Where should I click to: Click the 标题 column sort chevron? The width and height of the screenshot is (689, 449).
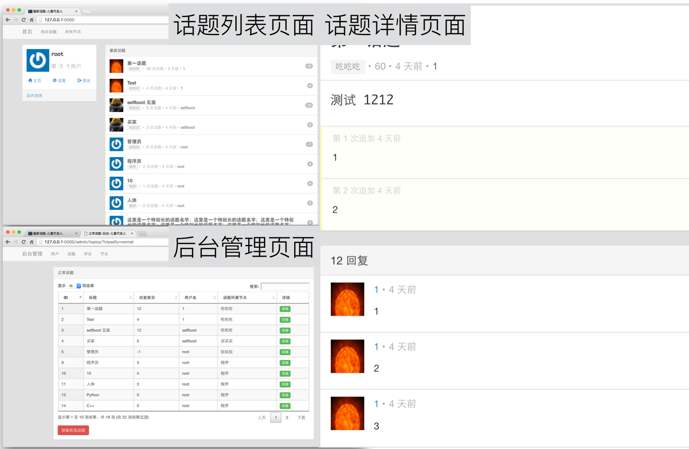tap(130, 297)
